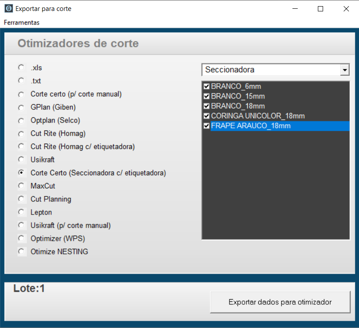Screen dimensions: 359x328
Task: Select Cut Rite (Homag c/ etiquetadora)
Action: coord(21,146)
